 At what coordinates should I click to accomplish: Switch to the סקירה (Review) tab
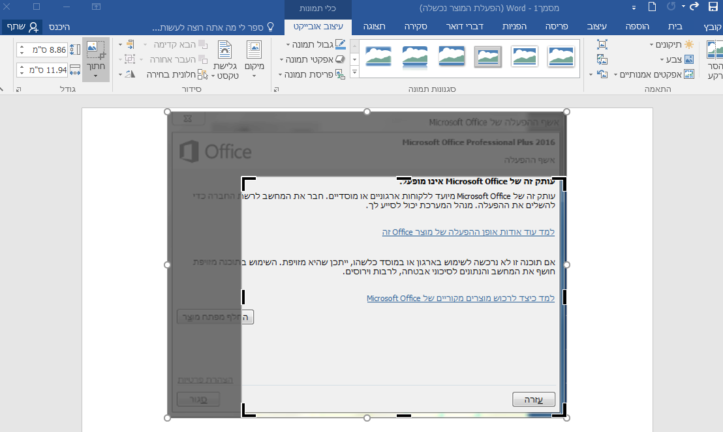pyautogui.click(x=416, y=27)
